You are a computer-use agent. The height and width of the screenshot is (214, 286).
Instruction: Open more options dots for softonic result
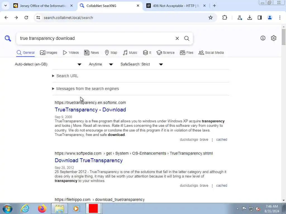pyautogui.click(x=212, y=140)
